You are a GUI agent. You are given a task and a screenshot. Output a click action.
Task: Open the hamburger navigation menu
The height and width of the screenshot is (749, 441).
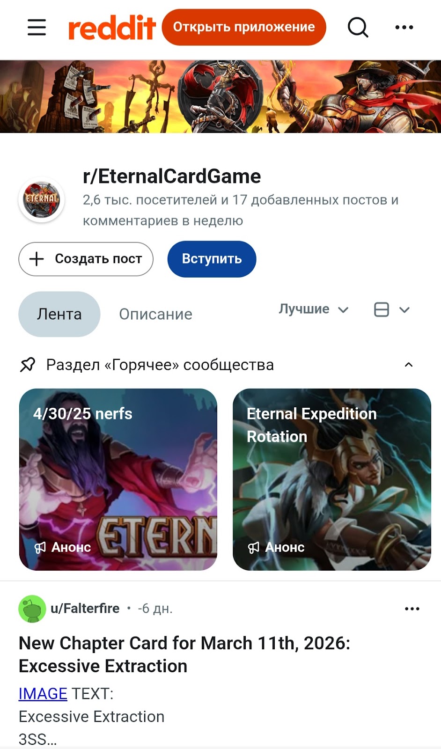(x=37, y=27)
